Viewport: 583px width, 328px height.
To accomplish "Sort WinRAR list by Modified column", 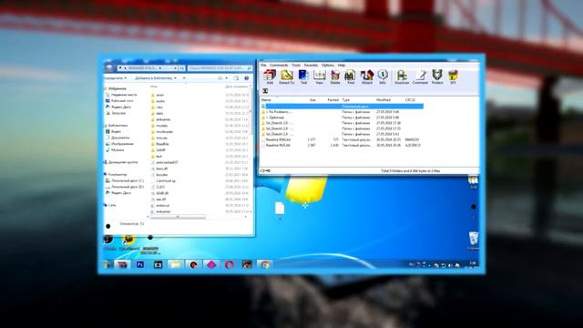I will [384, 100].
